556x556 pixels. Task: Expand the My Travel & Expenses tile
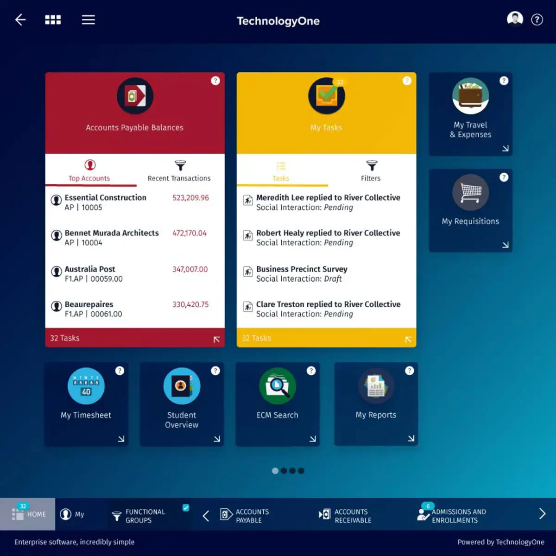click(505, 148)
